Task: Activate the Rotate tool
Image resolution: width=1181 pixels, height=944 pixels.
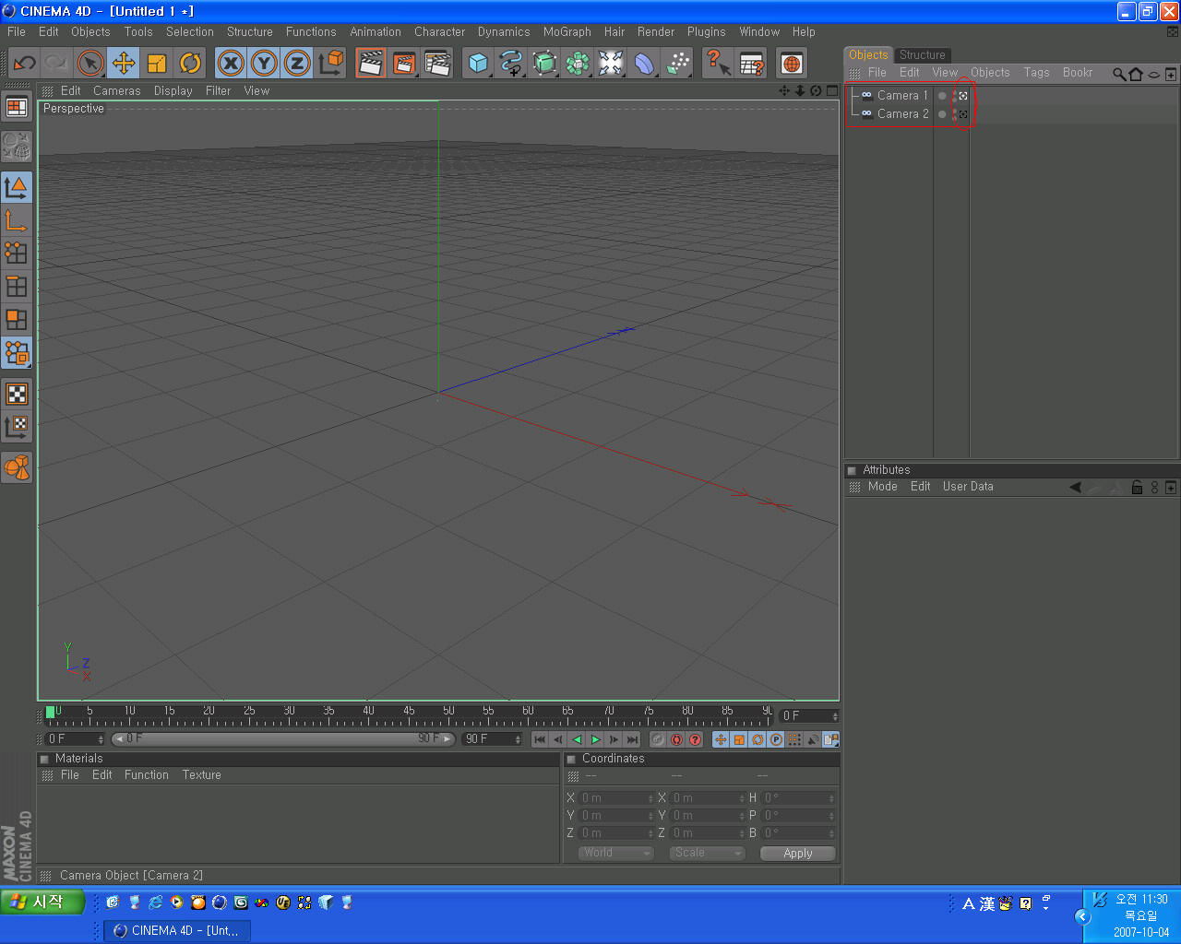Action: pyautogui.click(x=190, y=64)
